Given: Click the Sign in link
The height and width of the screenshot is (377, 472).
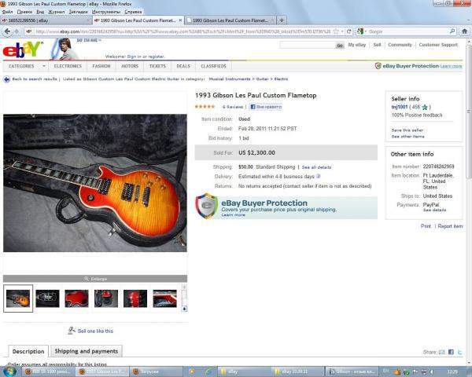Looking at the screenshot, I should pyautogui.click(x=134, y=57).
